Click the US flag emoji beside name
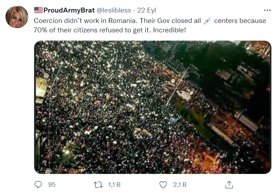 pyautogui.click(x=38, y=10)
